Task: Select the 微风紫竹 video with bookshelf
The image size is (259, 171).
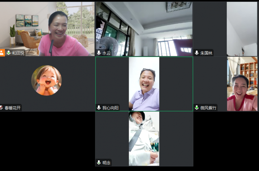Action: point(242,84)
